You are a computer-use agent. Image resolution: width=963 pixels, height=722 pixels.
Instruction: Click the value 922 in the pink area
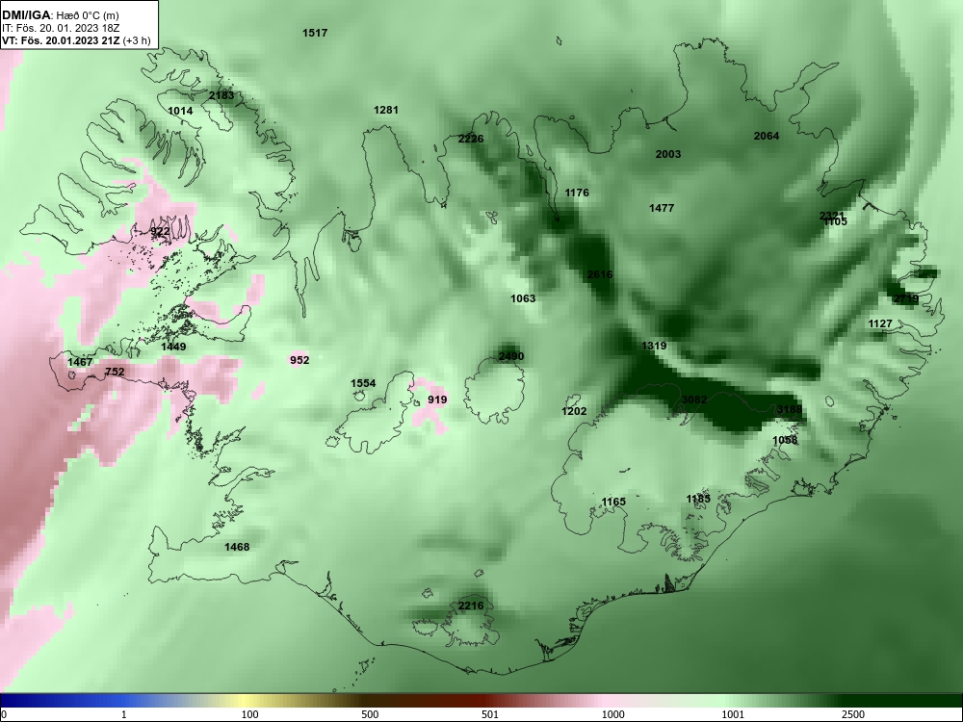(x=160, y=231)
